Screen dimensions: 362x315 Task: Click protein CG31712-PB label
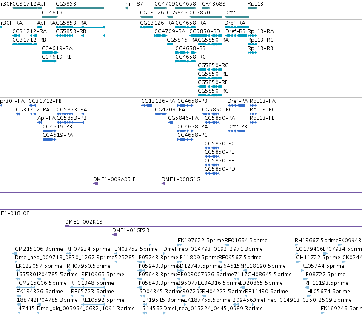coord(45,101)
